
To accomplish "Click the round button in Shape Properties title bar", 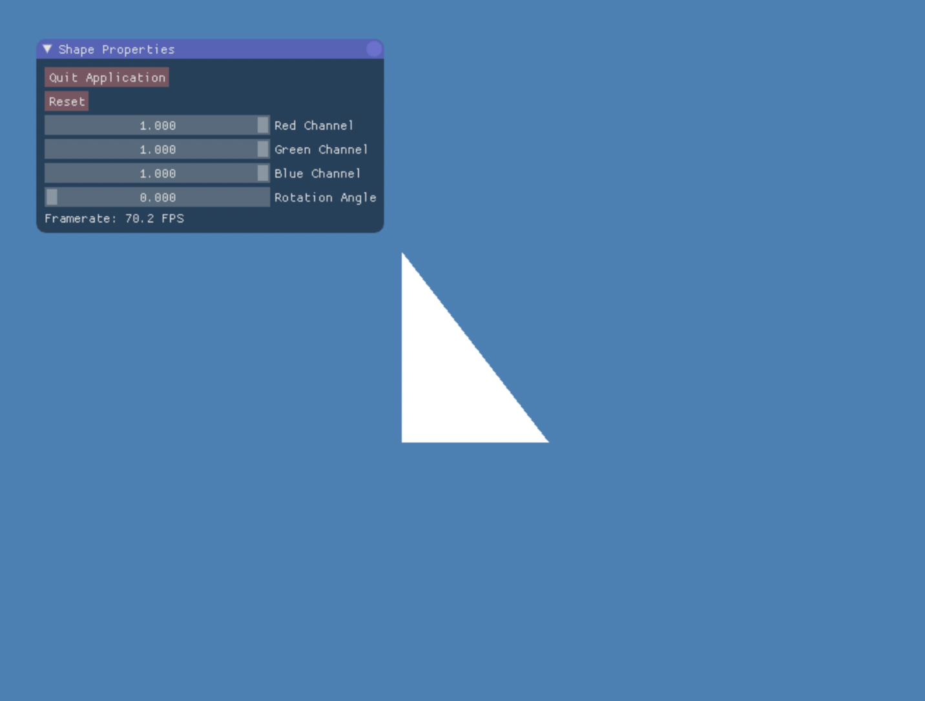I will click(373, 49).
